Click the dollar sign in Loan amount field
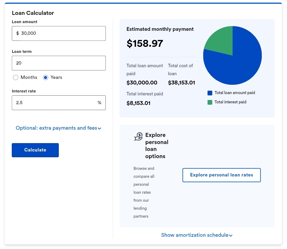This screenshot has width=287, height=249. tap(18, 33)
